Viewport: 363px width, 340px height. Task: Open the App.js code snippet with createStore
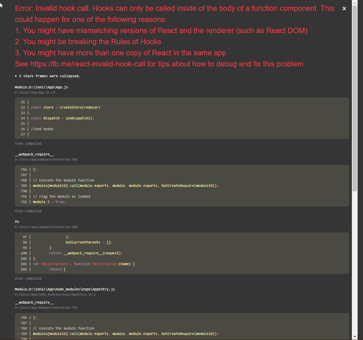point(182,118)
